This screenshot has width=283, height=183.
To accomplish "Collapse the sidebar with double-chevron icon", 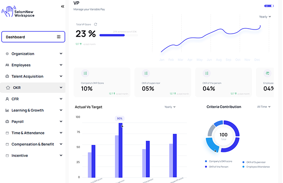I will [62, 6].
